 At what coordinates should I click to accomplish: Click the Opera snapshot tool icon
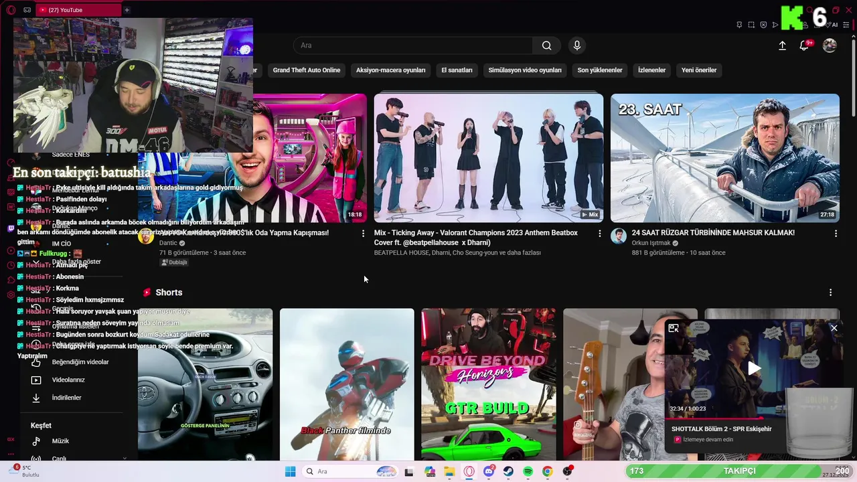751,25
